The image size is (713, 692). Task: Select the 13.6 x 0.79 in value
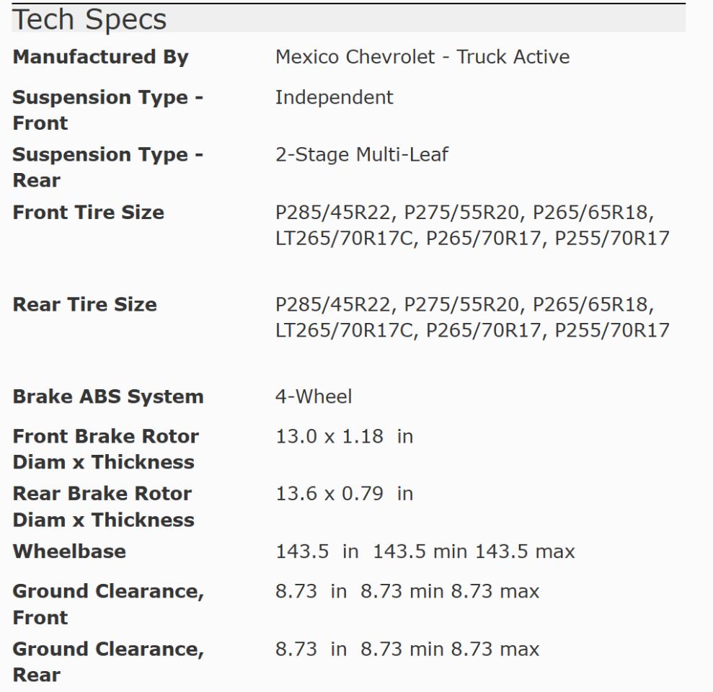pos(344,494)
